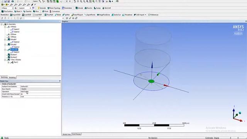Open the Preferences dialog
This screenshot has width=247, height=139.
[x=153, y=15]
